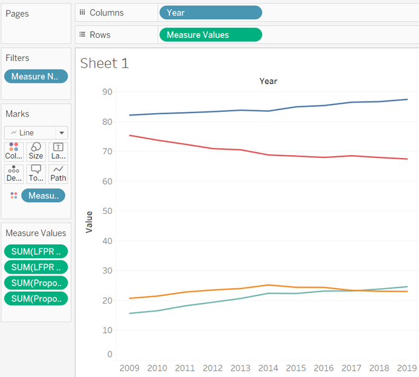419x377 pixels.
Task: Select Measure Values pill on Rows shelf
Action: pos(210,35)
